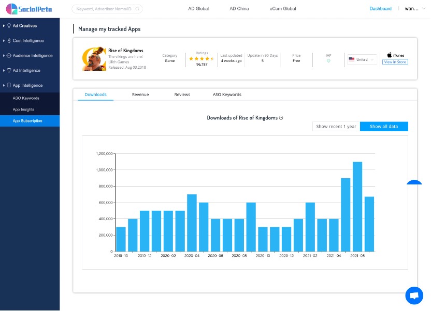Click the Apple iTunes icon
The height and width of the screenshot is (311, 431).
(x=390, y=55)
